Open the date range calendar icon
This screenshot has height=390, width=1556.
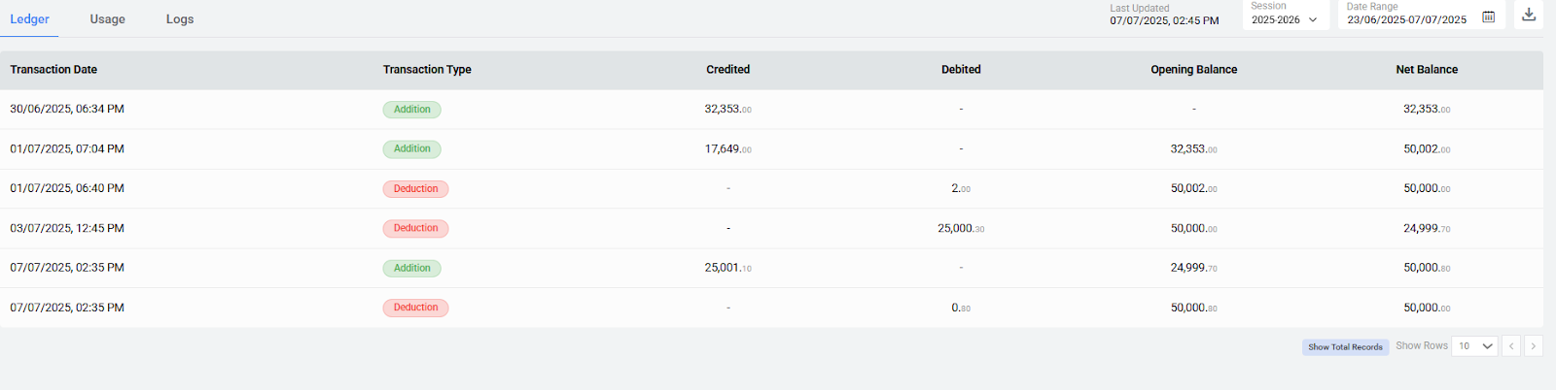click(x=1488, y=17)
